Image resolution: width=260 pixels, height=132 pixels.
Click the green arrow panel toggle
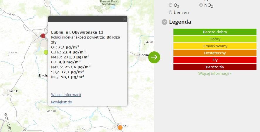click(154, 57)
